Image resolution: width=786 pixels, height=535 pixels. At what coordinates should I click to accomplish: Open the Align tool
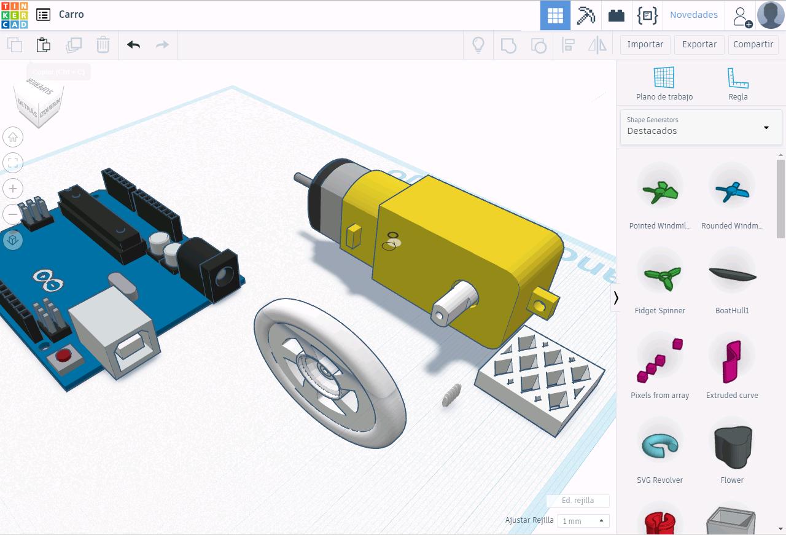point(568,44)
